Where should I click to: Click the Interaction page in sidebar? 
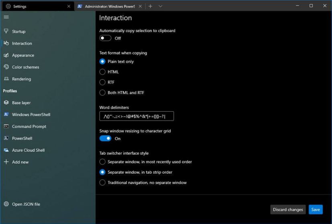pyautogui.click(x=48, y=43)
